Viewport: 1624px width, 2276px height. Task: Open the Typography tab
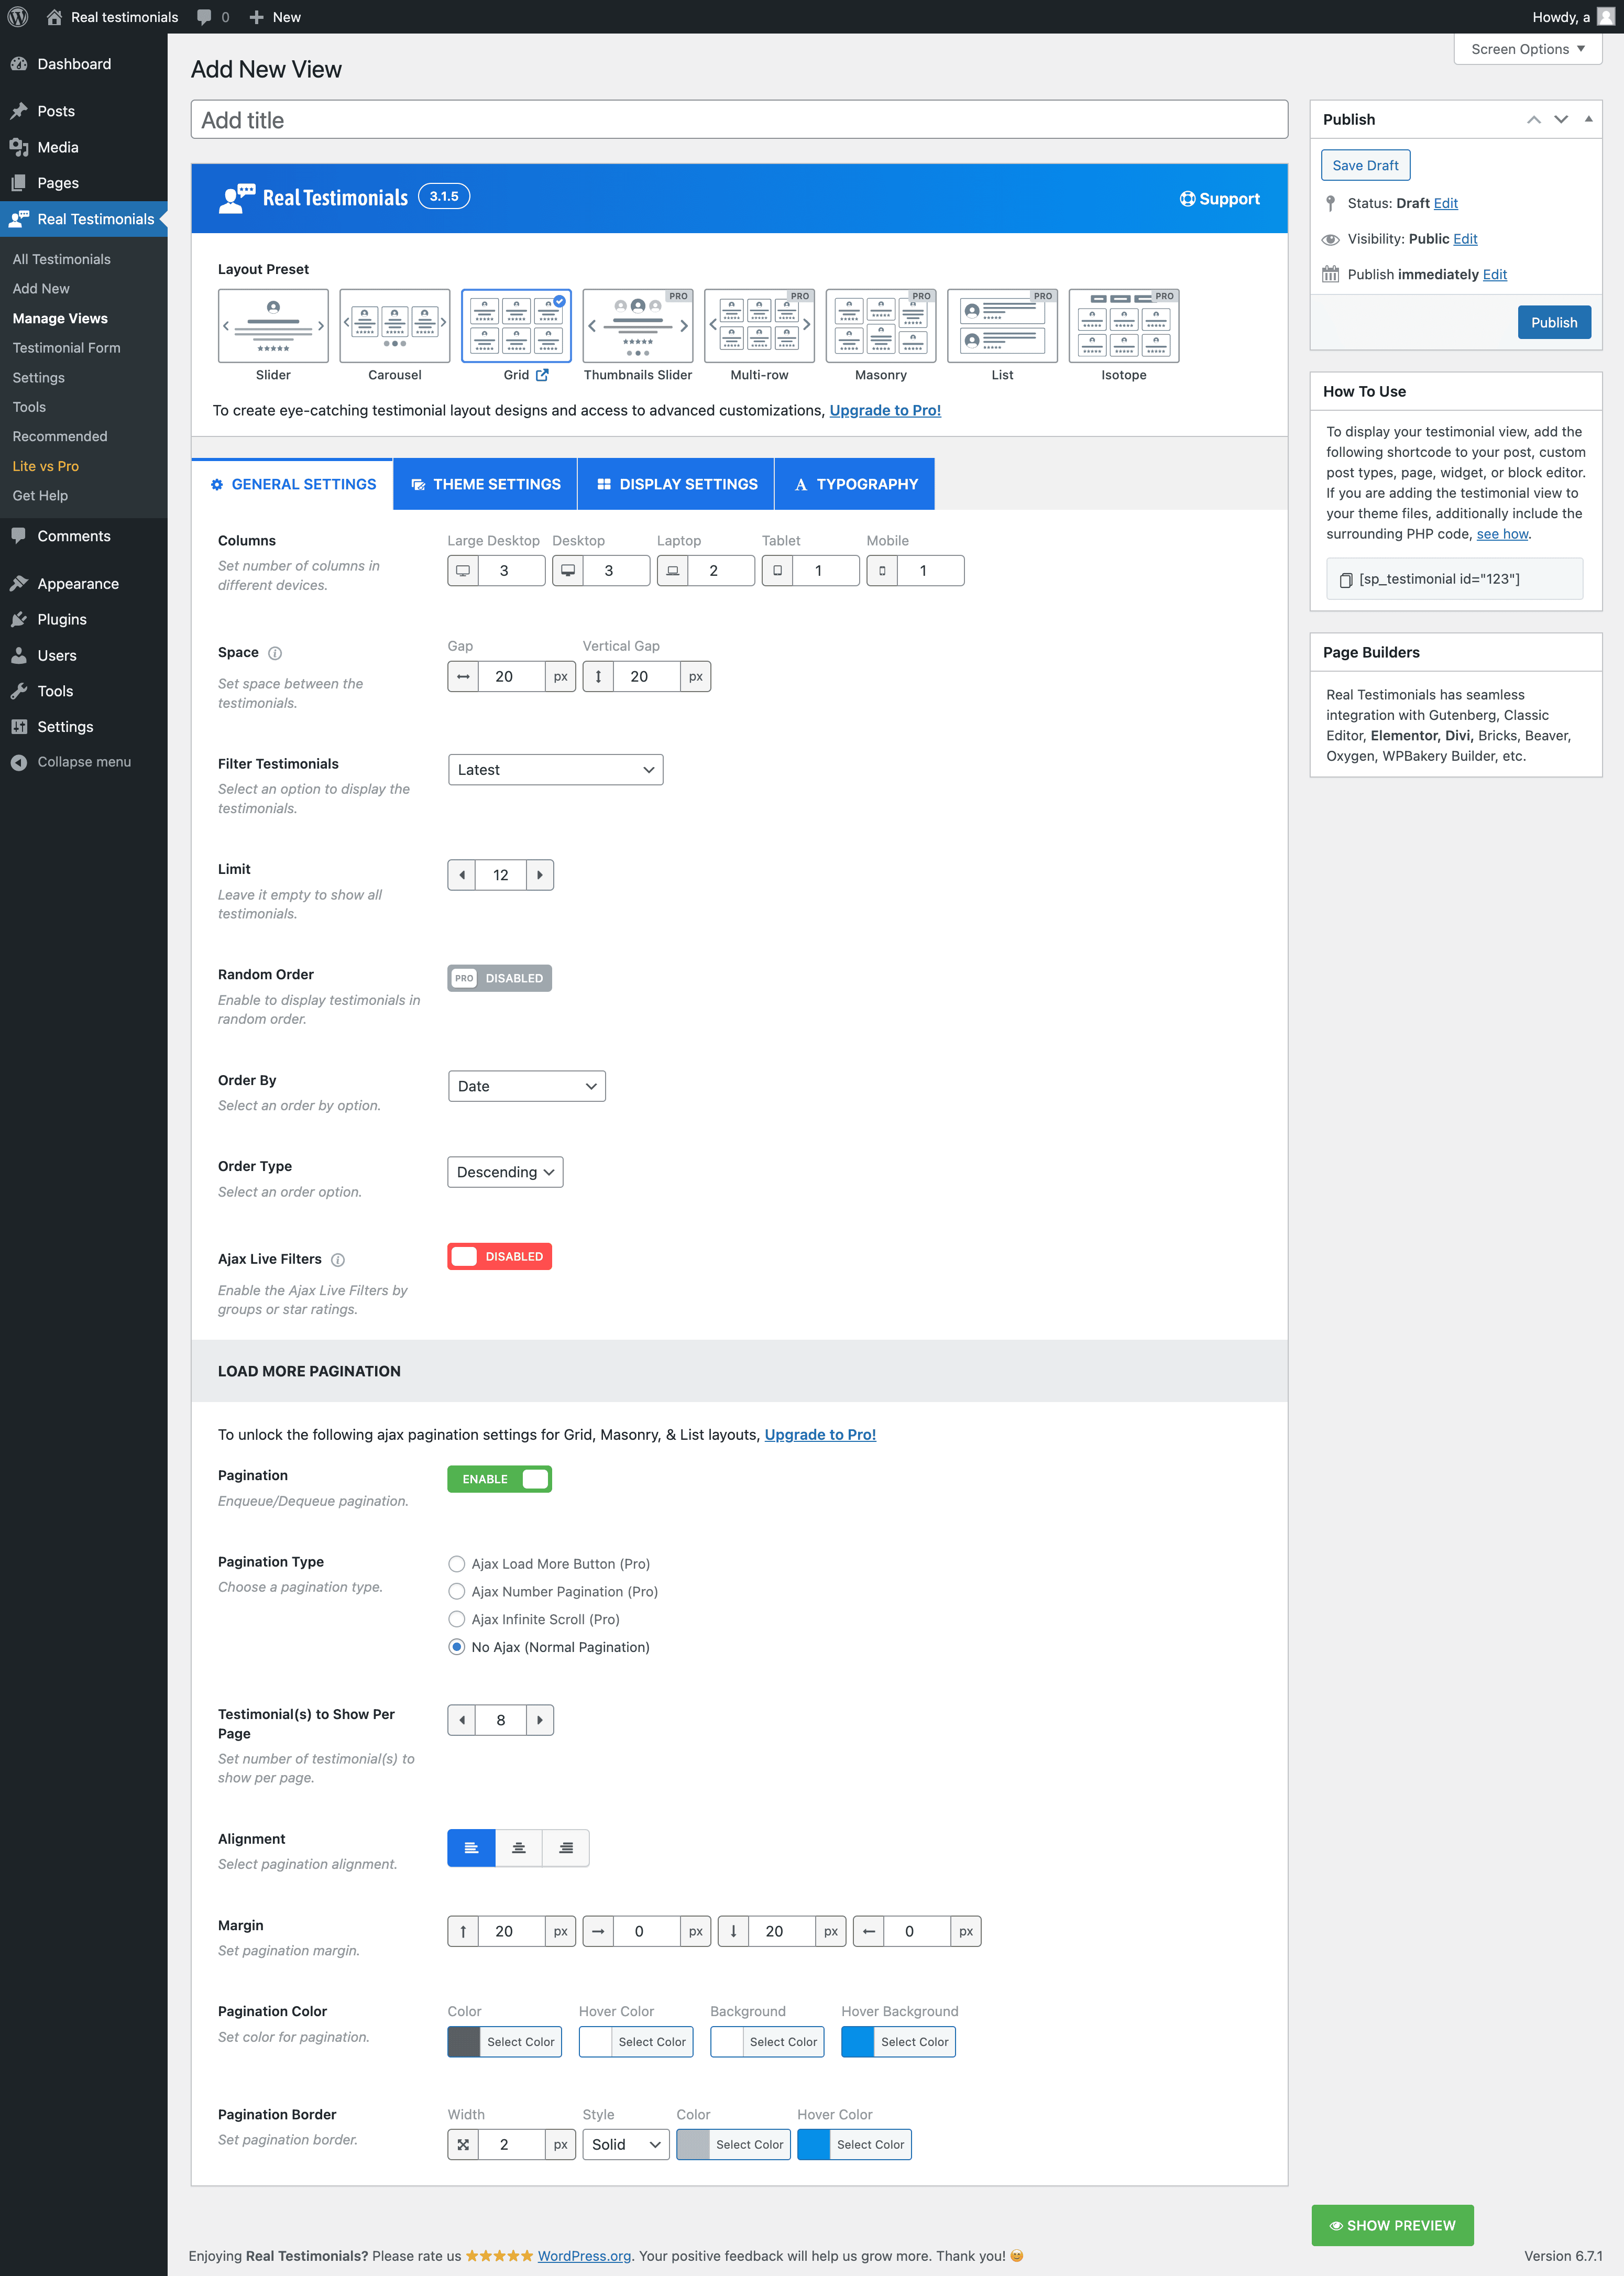[x=855, y=484]
